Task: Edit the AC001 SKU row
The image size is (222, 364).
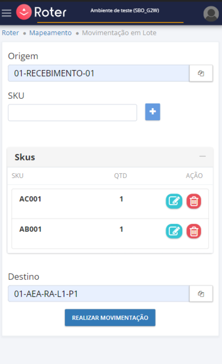Action: click(174, 201)
